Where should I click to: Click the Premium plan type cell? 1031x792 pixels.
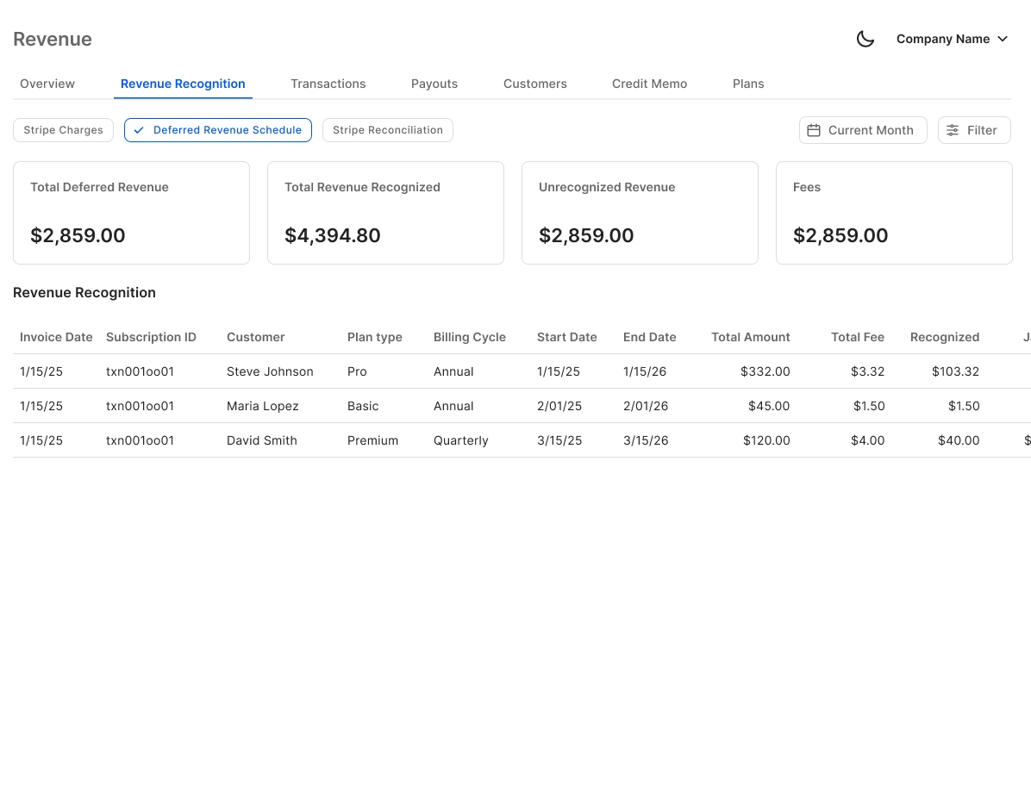[x=372, y=440]
